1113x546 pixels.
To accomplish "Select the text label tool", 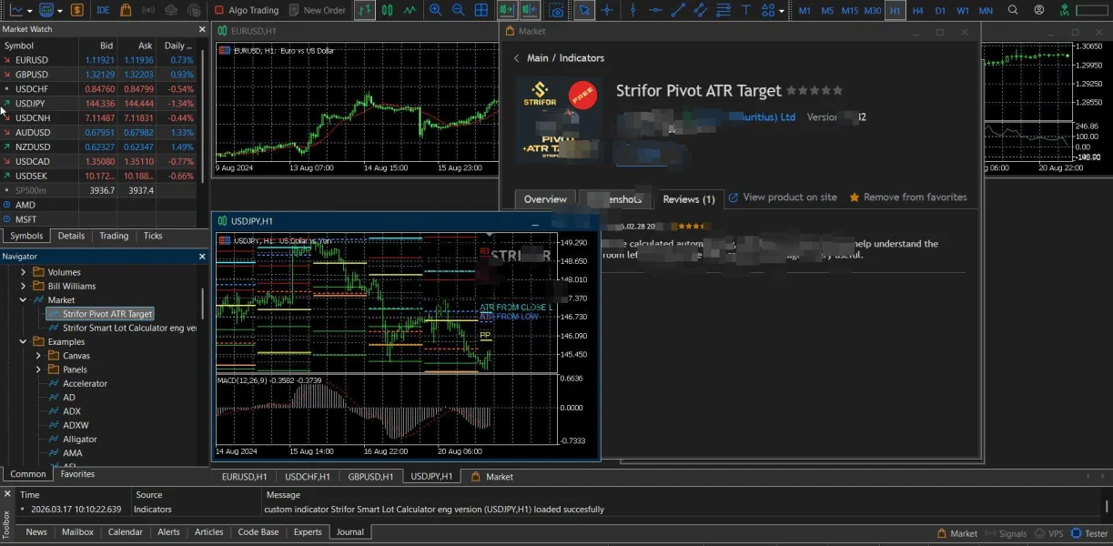I will tap(746, 10).
